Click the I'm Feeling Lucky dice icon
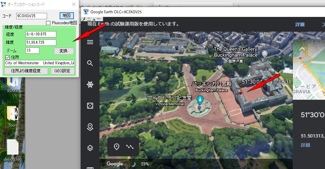Viewport: 325px width, 169px height. (90, 106)
